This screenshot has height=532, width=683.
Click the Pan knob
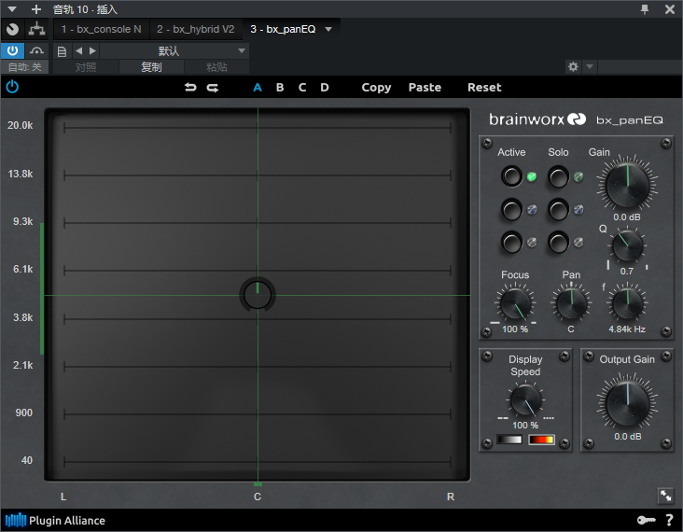coord(571,303)
